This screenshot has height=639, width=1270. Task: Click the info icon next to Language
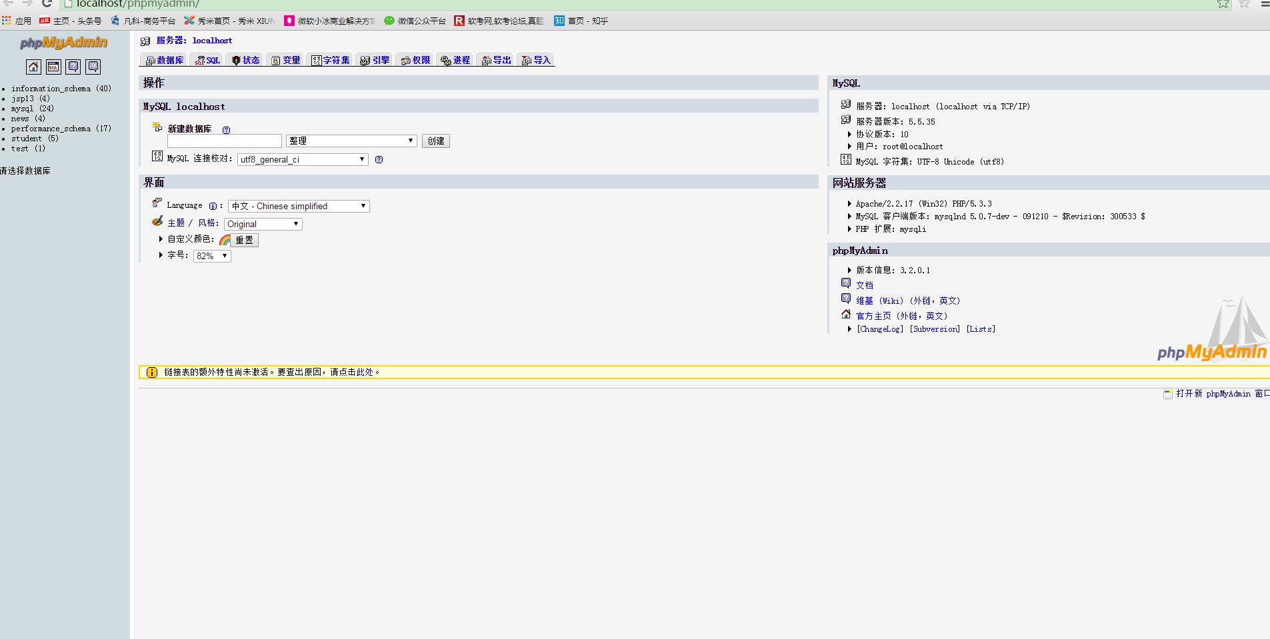[213, 207]
